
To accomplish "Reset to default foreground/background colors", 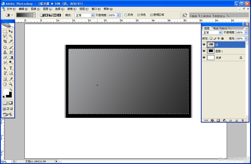I will [4, 97].
